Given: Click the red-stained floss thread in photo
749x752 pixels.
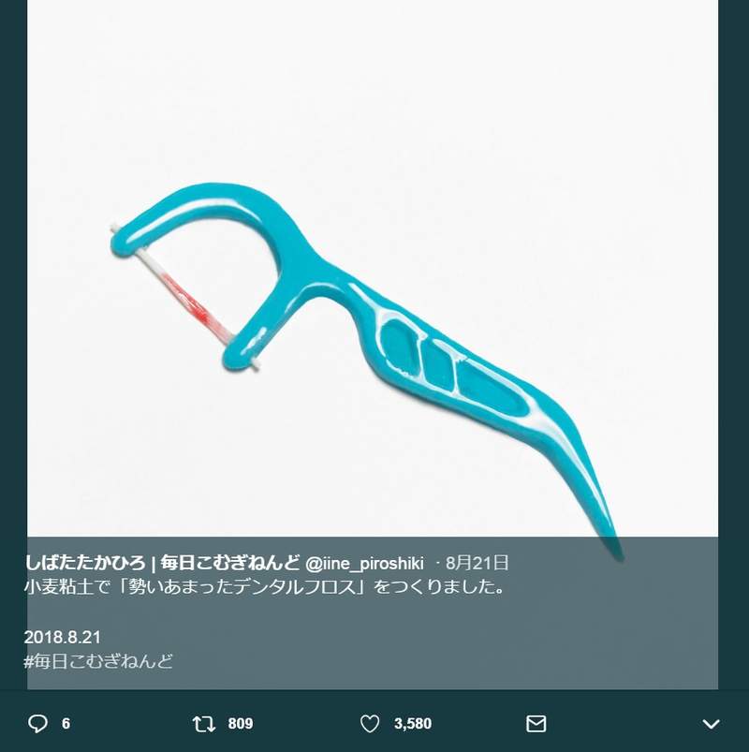Looking at the screenshot, I should [x=189, y=300].
